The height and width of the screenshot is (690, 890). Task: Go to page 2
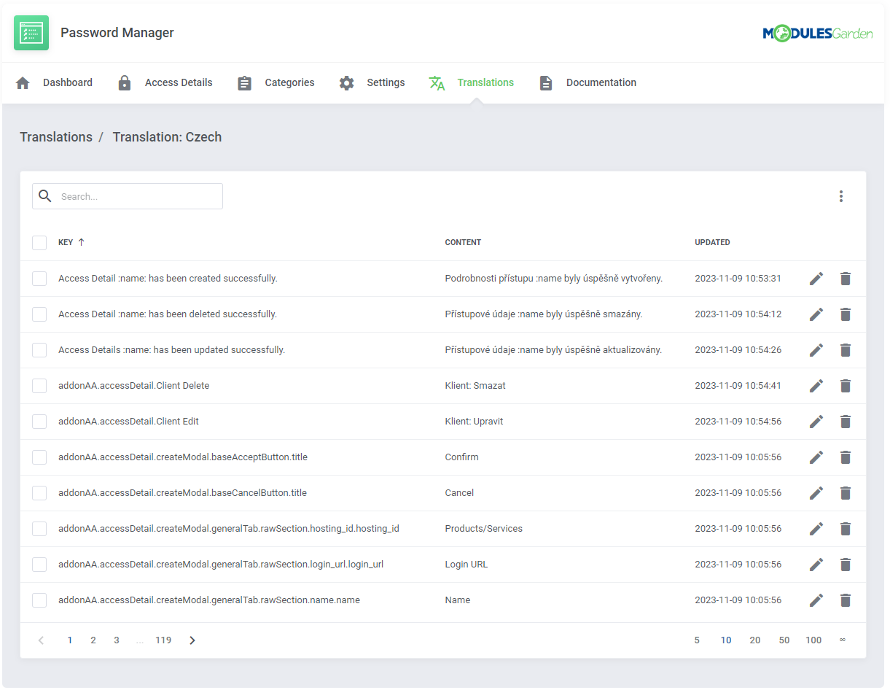93,640
